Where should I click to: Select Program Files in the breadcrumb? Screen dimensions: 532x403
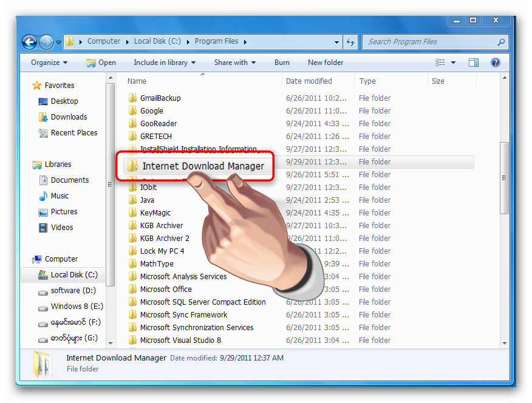216,41
